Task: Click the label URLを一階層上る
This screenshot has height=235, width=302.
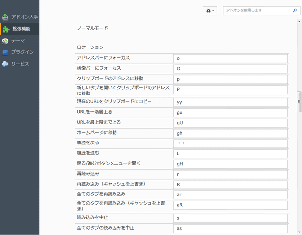Action: [95, 112]
